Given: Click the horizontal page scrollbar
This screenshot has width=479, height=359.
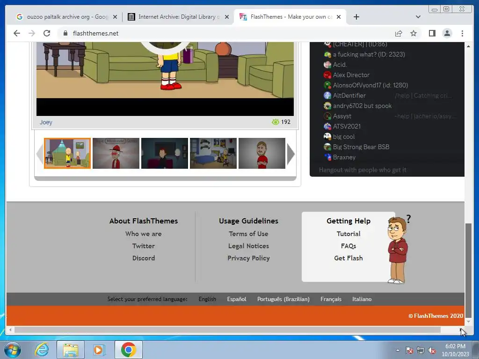Looking at the screenshot, I should (227, 330).
